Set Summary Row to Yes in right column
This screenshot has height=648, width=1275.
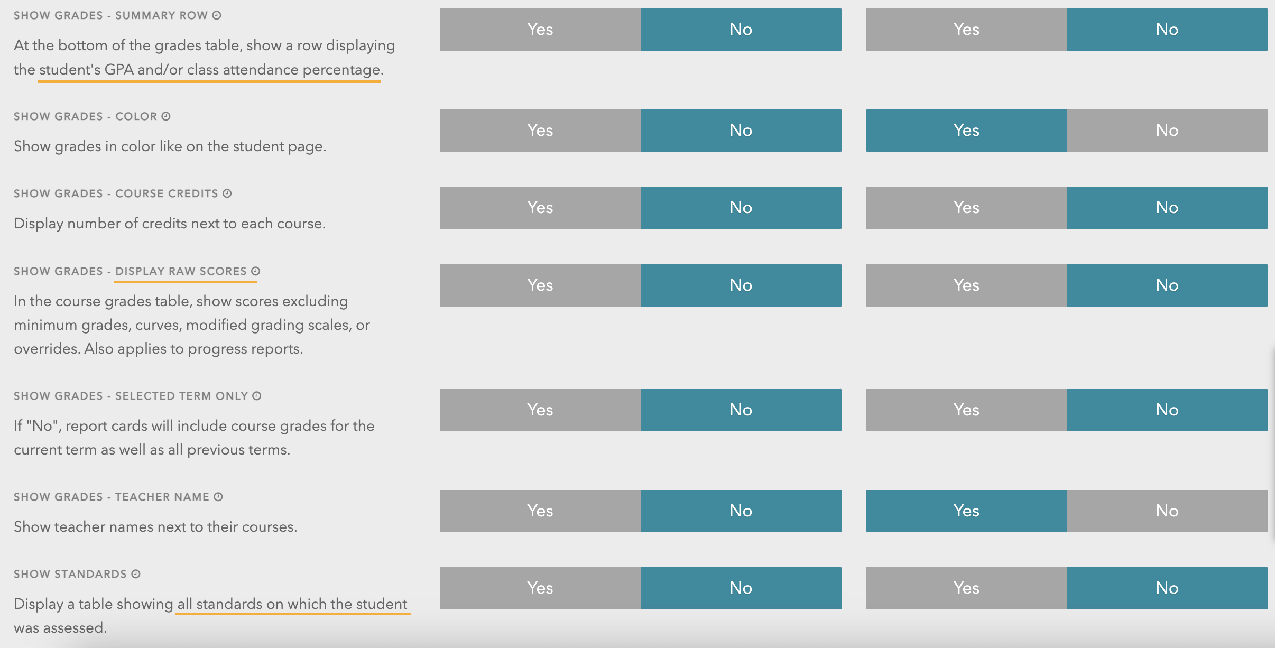point(966,30)
